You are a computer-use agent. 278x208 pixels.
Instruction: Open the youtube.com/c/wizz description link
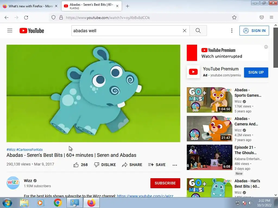[145, 196]
